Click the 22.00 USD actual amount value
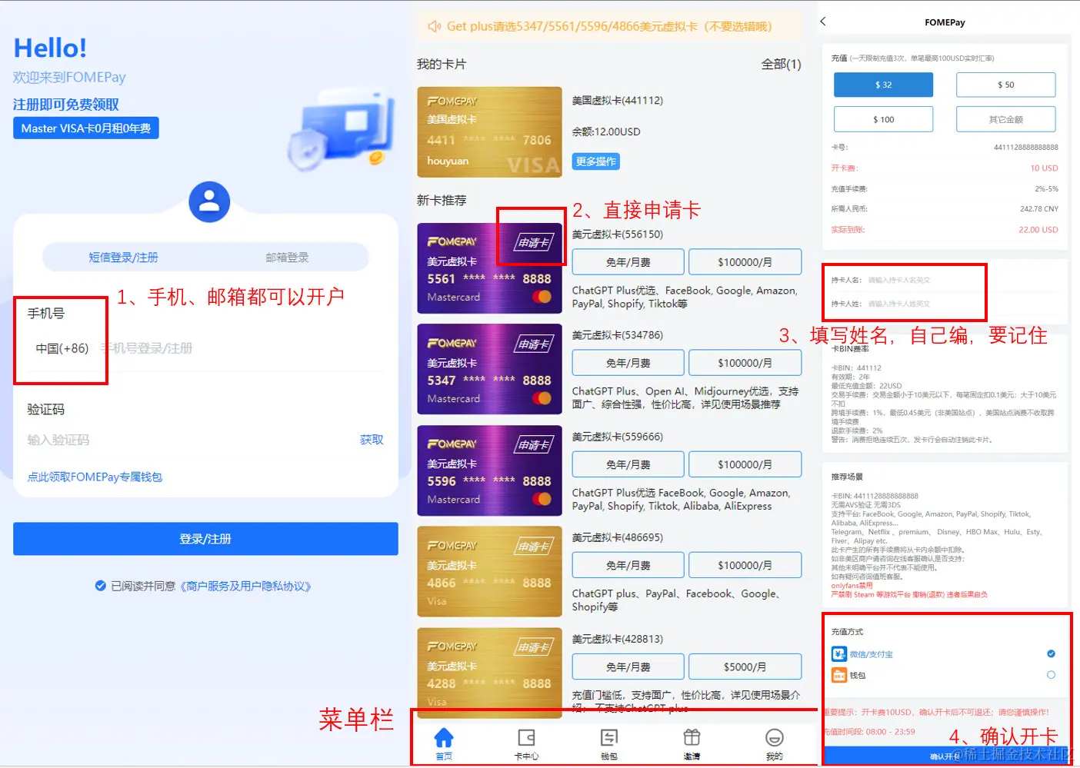This screenshot has width=1080, height=768. coord(1038,229)
